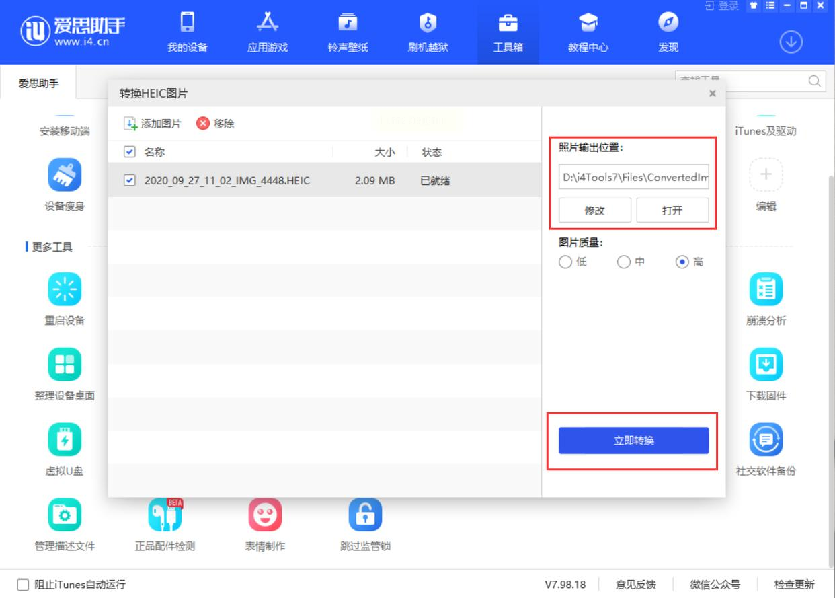
Task: Launch the 虚拟U盘 tool icon
Action: pyautogui.click(x=65, y=440)
